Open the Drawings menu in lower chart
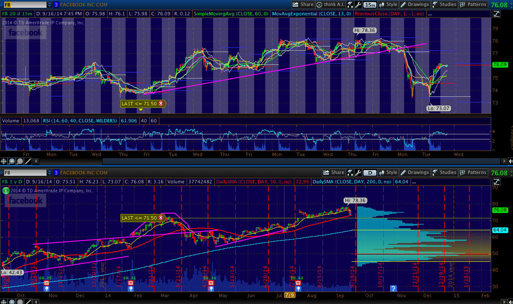 tap(414, 173)
